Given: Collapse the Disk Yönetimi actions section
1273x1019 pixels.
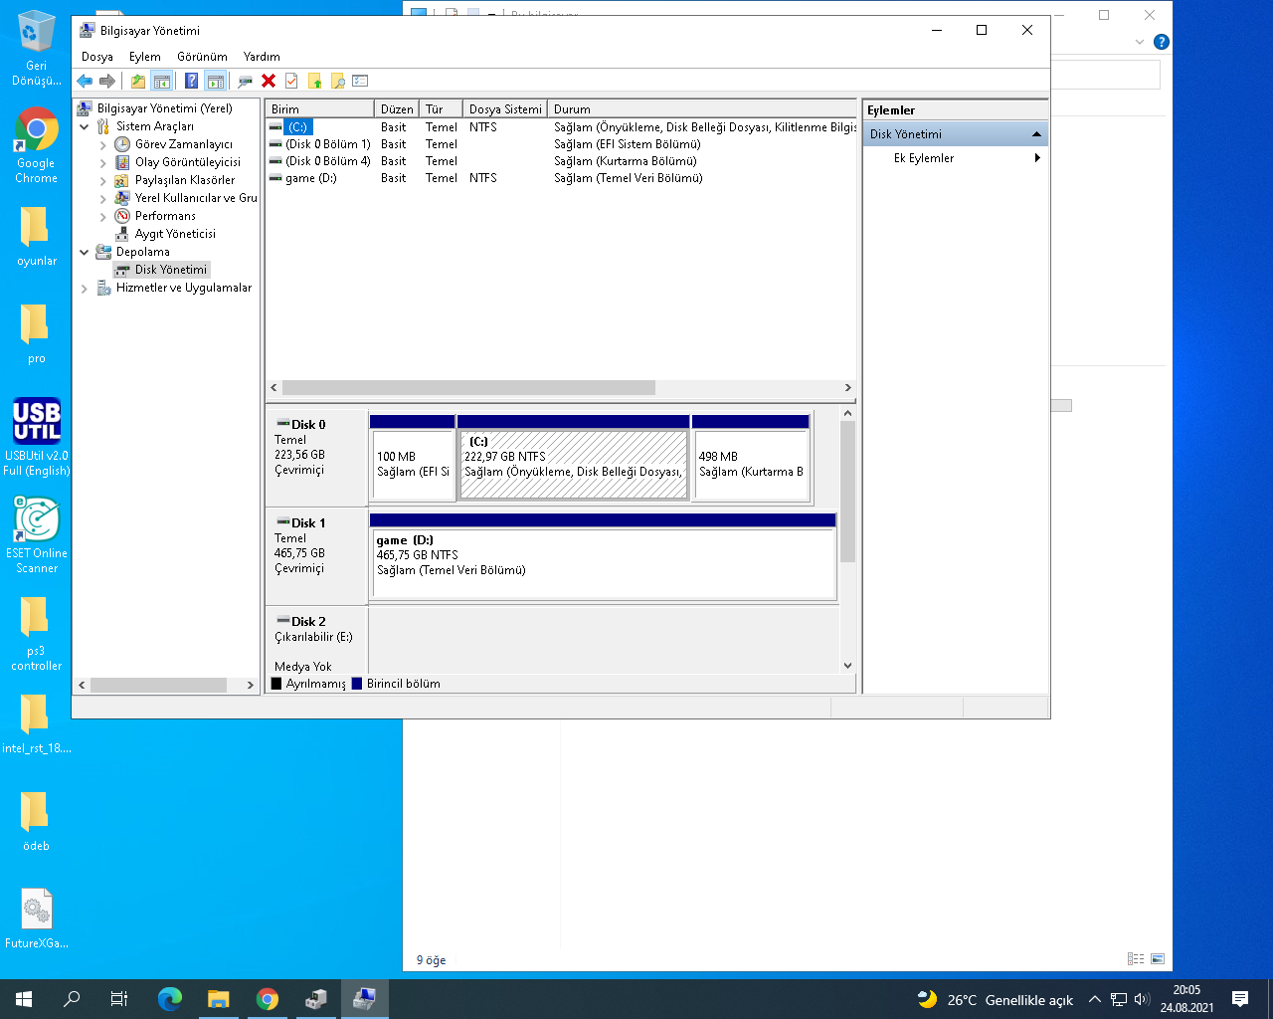Looking at the screenshot, I should tap(1036, 134).
